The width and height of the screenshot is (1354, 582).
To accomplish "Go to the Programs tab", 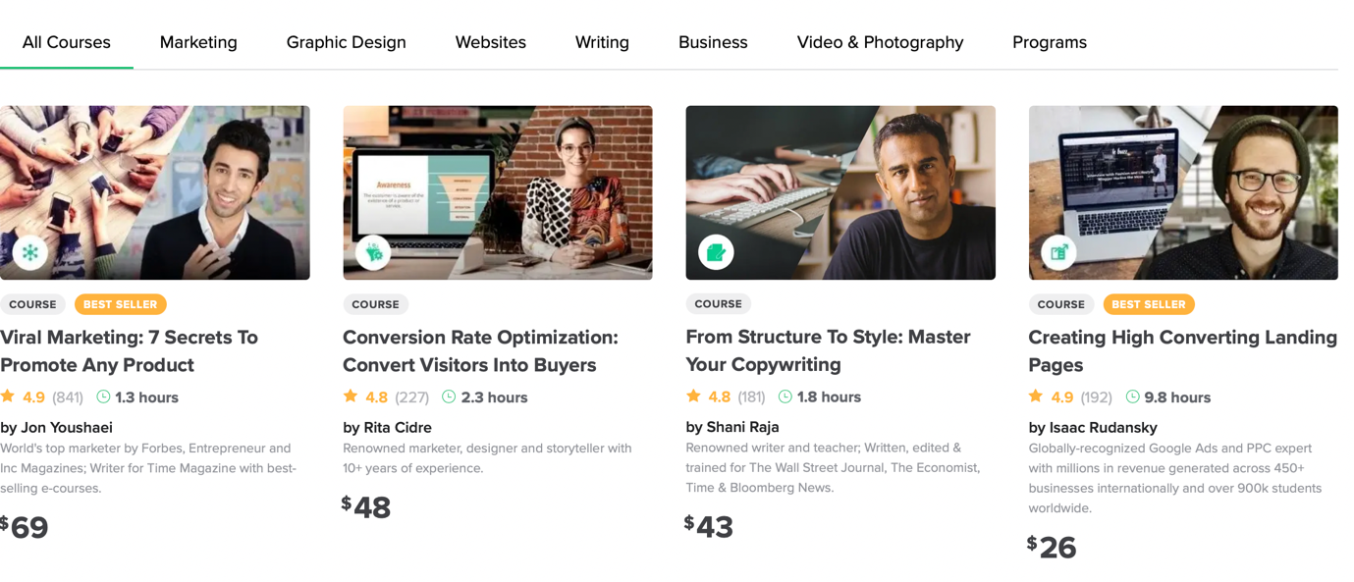I will pos(1049,42).
